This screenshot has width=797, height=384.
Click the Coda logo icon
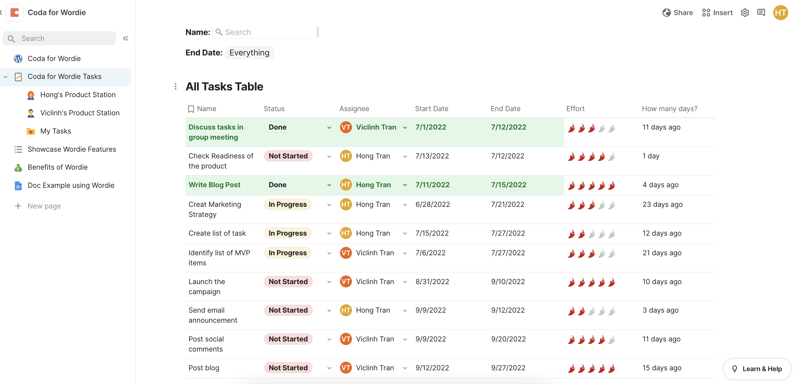click(x=15, y=13)
